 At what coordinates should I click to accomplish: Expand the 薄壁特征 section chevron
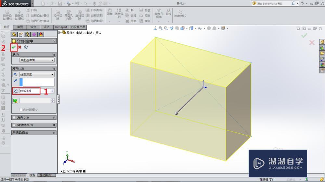54,125
